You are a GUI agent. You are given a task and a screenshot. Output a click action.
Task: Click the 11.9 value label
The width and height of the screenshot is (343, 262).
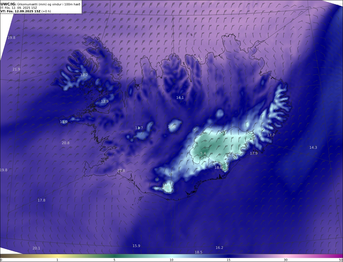[64, 122]
